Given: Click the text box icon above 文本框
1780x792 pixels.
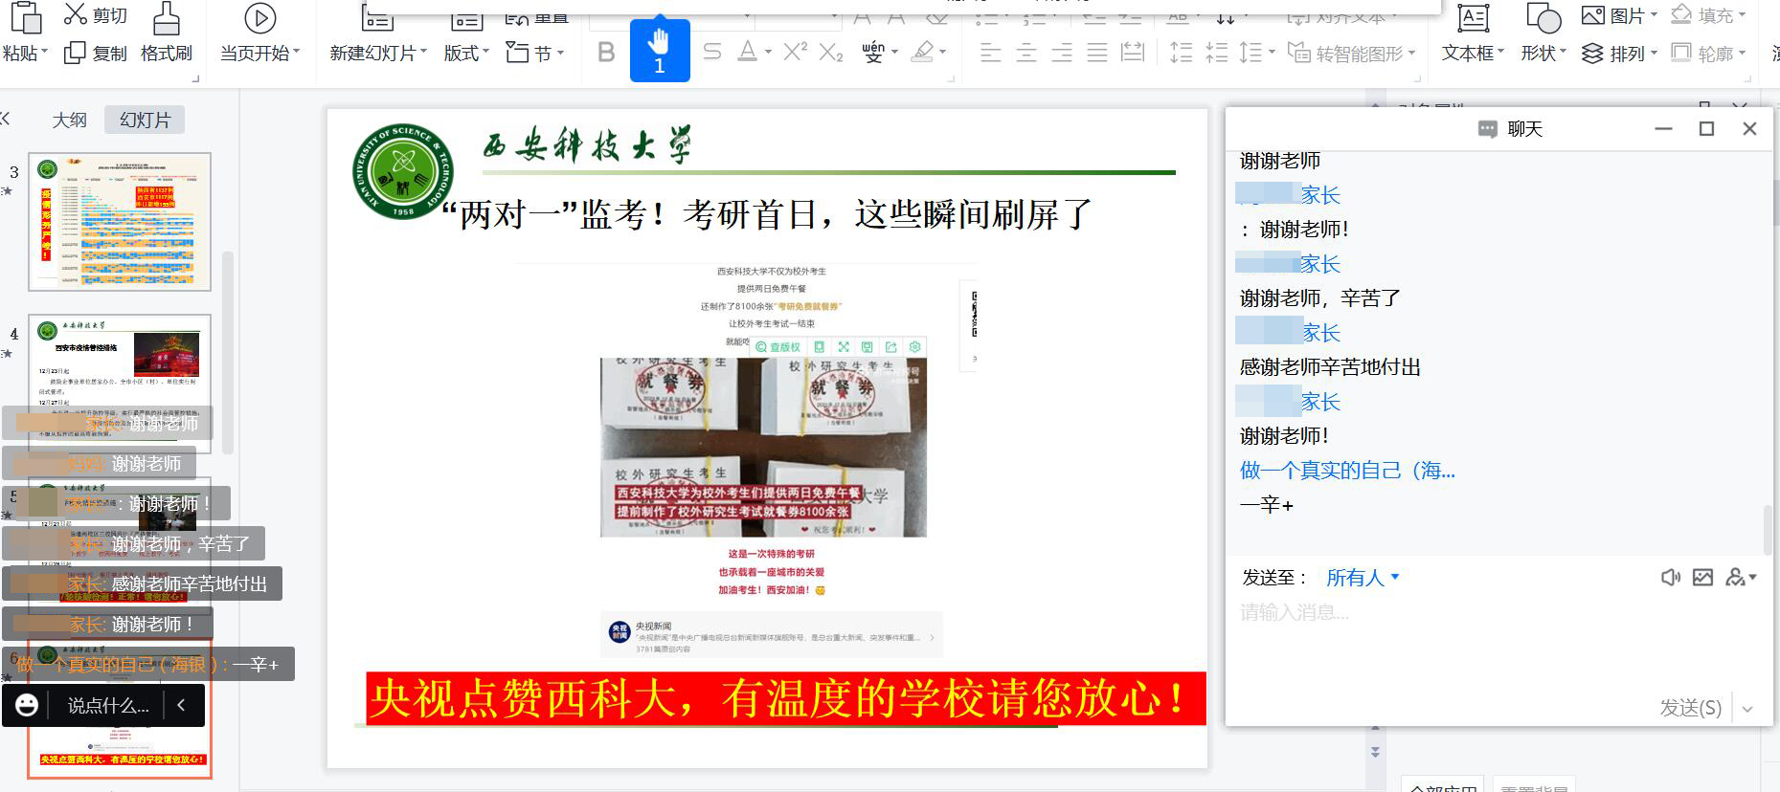Looking at the screenshot, I should pos(1473,17).
